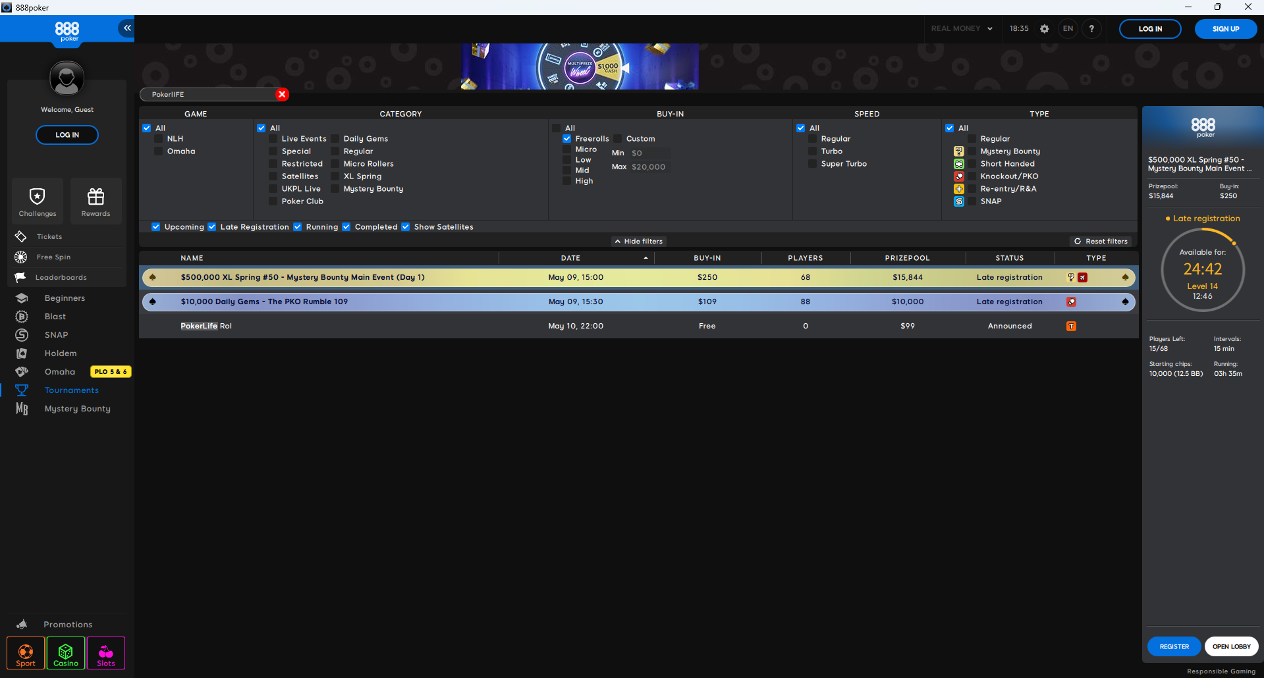This screenshot has width=1264, height=678.
Task: Click Mystery Bounty type filter icon
Action: (959, 151)
